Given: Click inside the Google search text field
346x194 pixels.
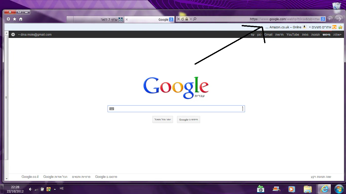Looking at the screenshot, I should pyautogui.click(x=177, y=109).
